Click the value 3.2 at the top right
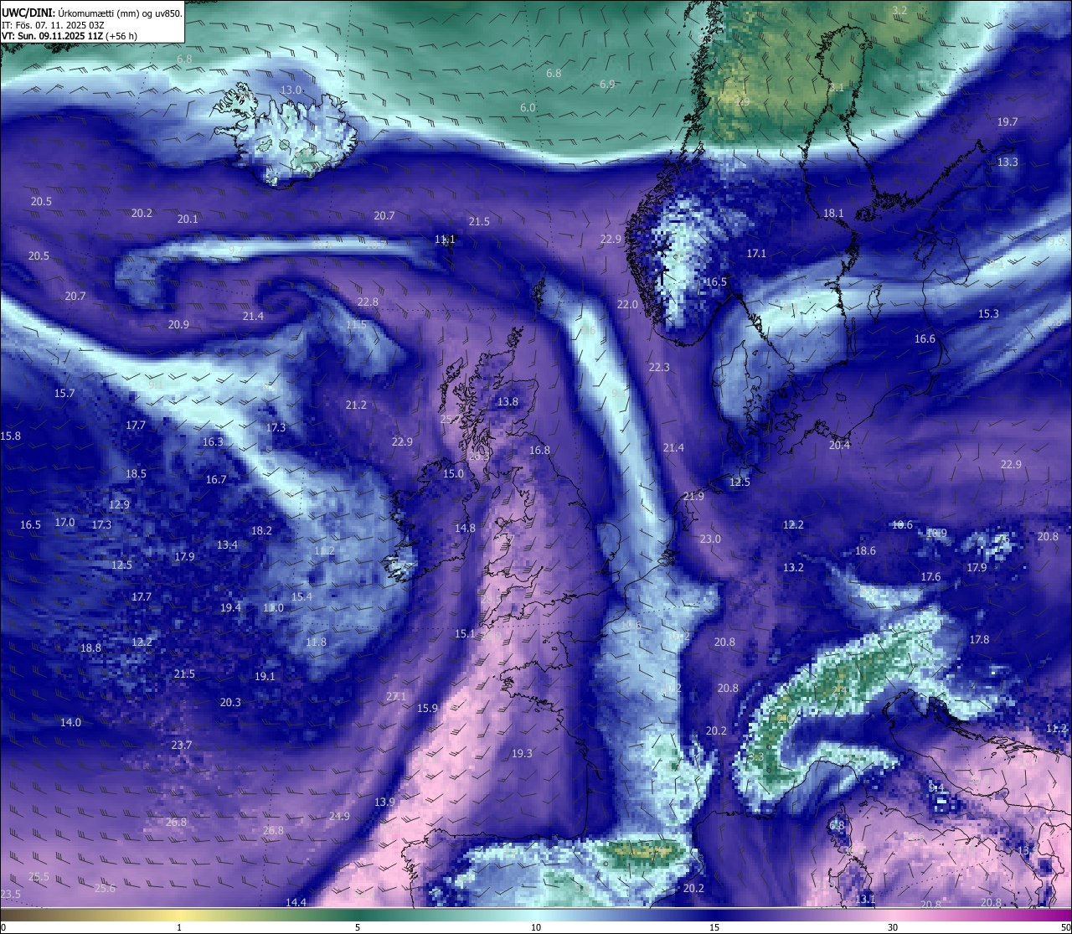This screenshot has height=934, width=1072. pyautogui.click(x=899, y=10)
